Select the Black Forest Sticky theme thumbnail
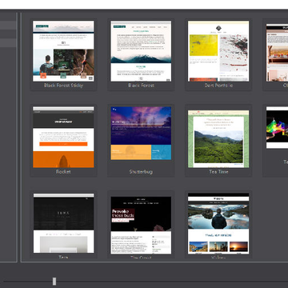 click(x=63, y=51)
